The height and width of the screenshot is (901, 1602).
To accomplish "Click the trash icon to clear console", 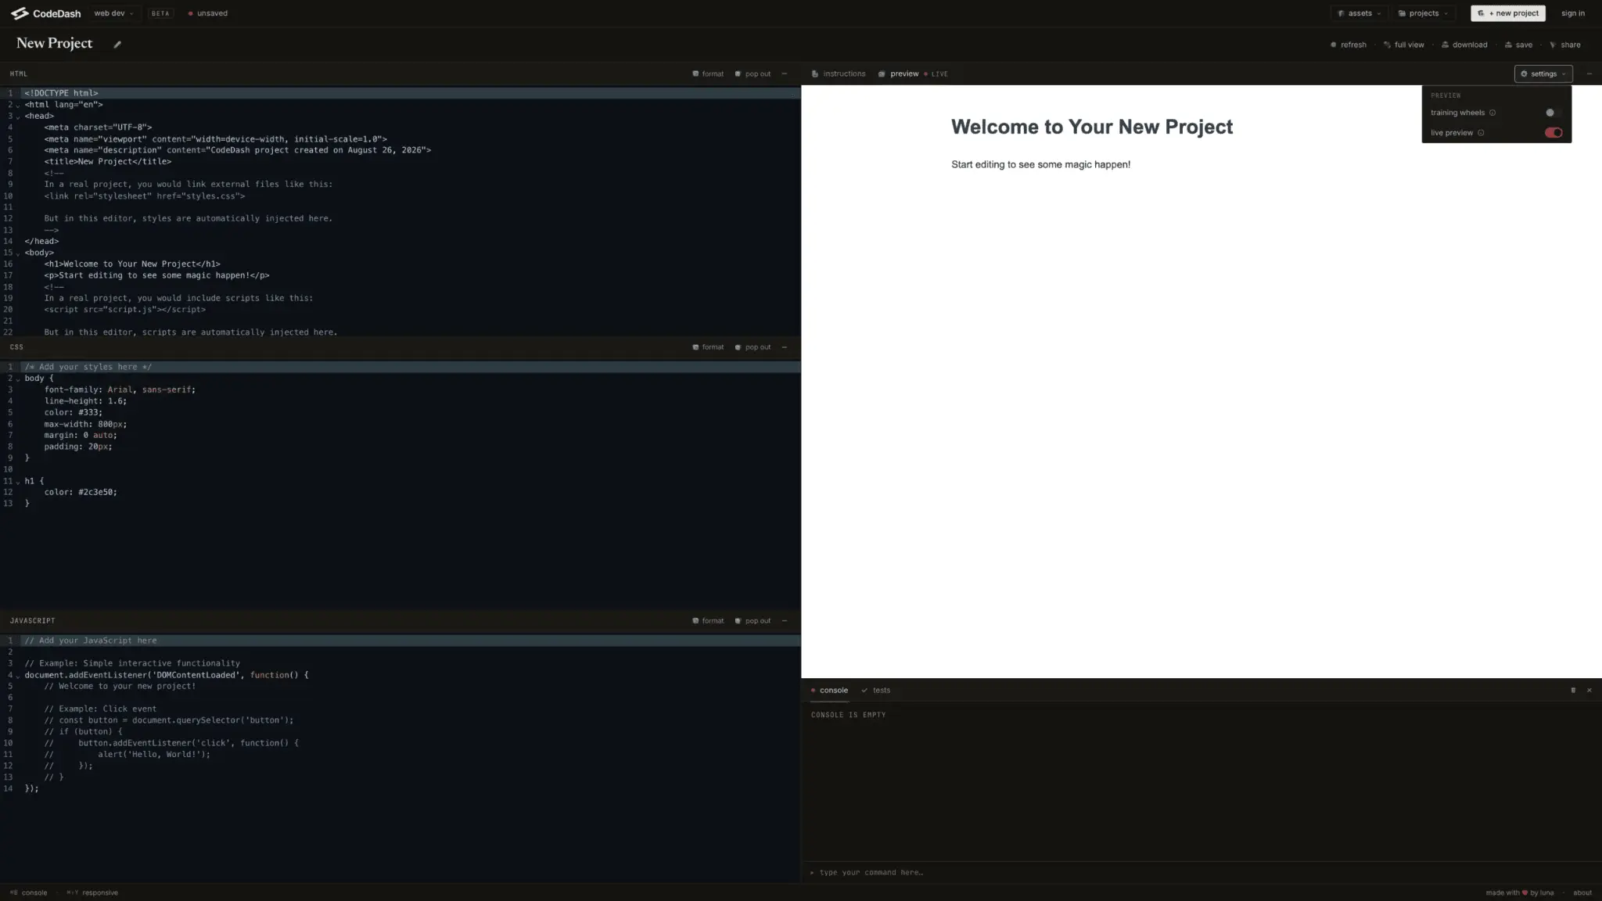I will [1573, 691].
